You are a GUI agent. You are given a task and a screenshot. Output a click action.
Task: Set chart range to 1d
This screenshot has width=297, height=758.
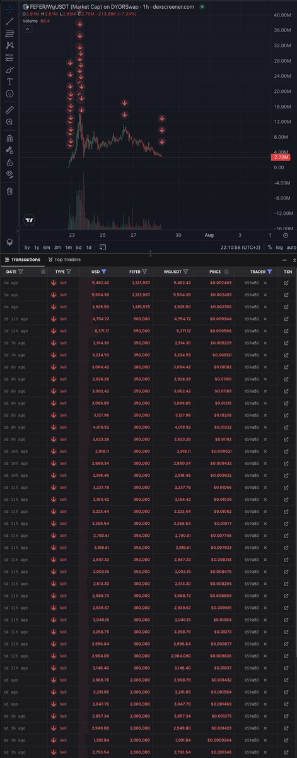[x=89, y=248]
